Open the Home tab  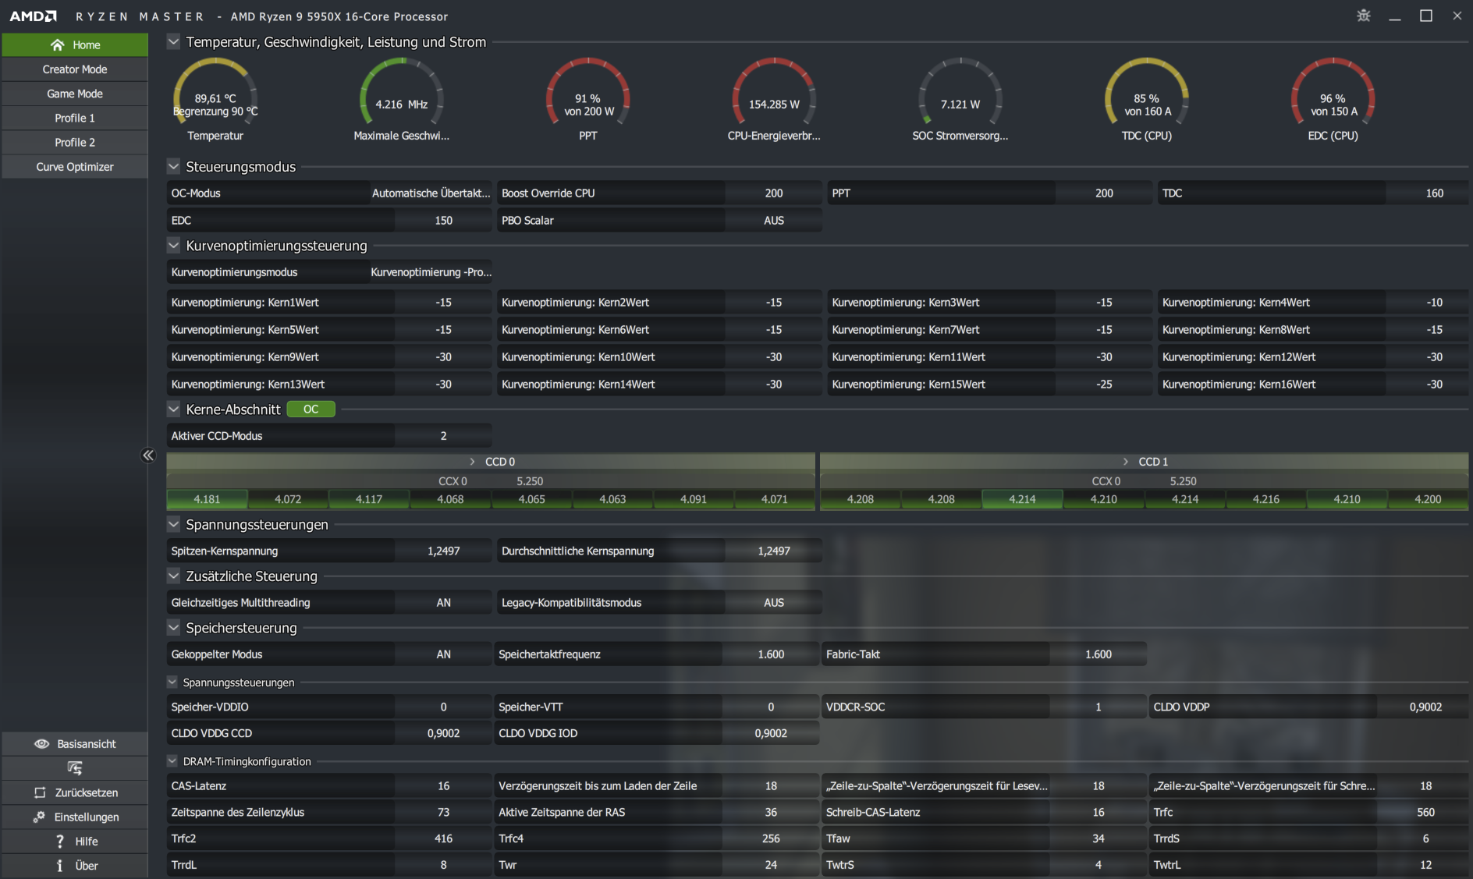pyautogui.click(x=75, y=45)
